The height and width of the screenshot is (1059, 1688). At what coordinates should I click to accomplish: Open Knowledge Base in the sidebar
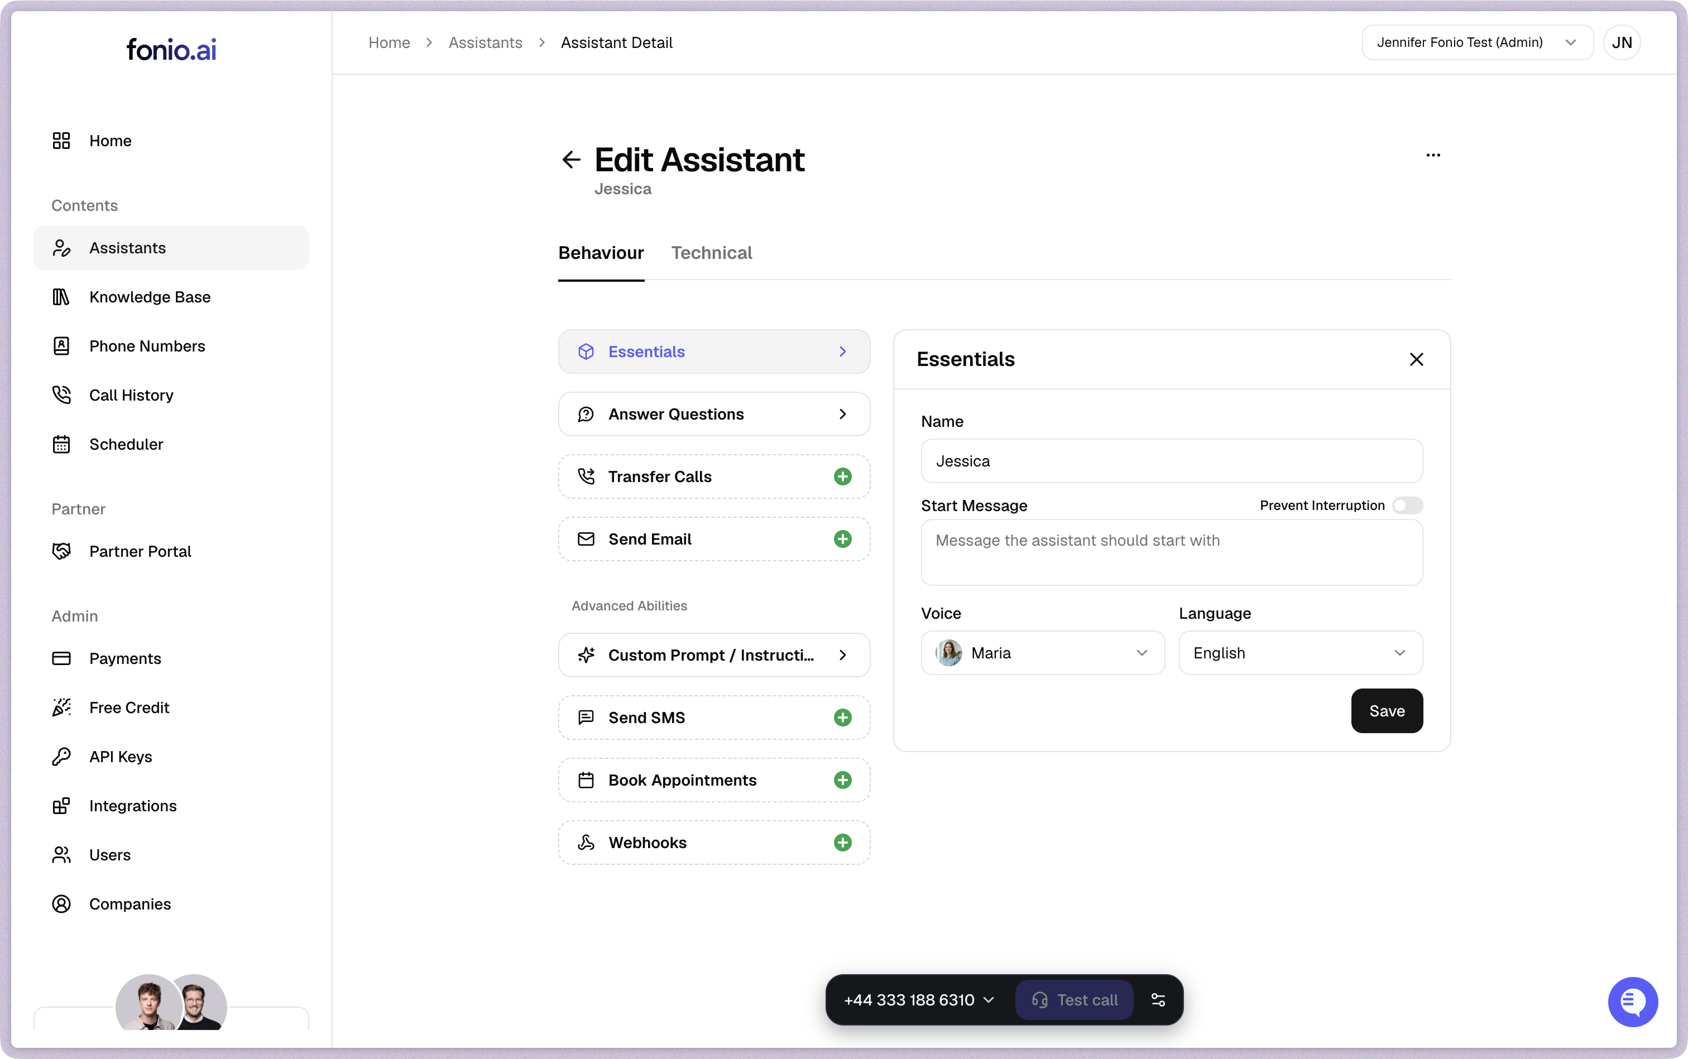pos(149,297)
